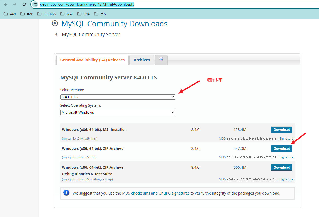The width and height of the screenshot is (319, 217).
Task: Click MD5 hash of the MSI Installer
Action: (x=251, y=139)
